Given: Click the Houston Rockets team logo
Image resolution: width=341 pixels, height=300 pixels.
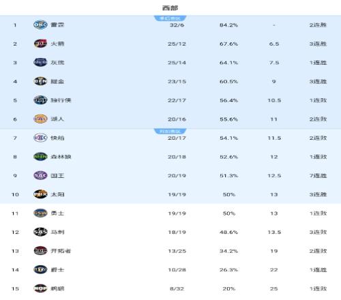Looking at the screenshot, I should (x=40, y=44).
